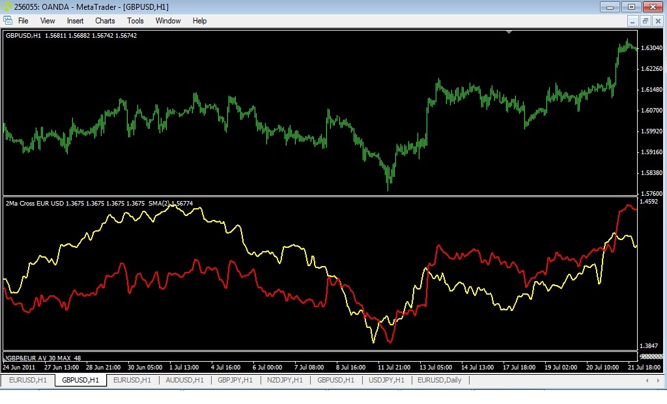Click the 19 Jul 02:00 time label

[x=561, y=368]
